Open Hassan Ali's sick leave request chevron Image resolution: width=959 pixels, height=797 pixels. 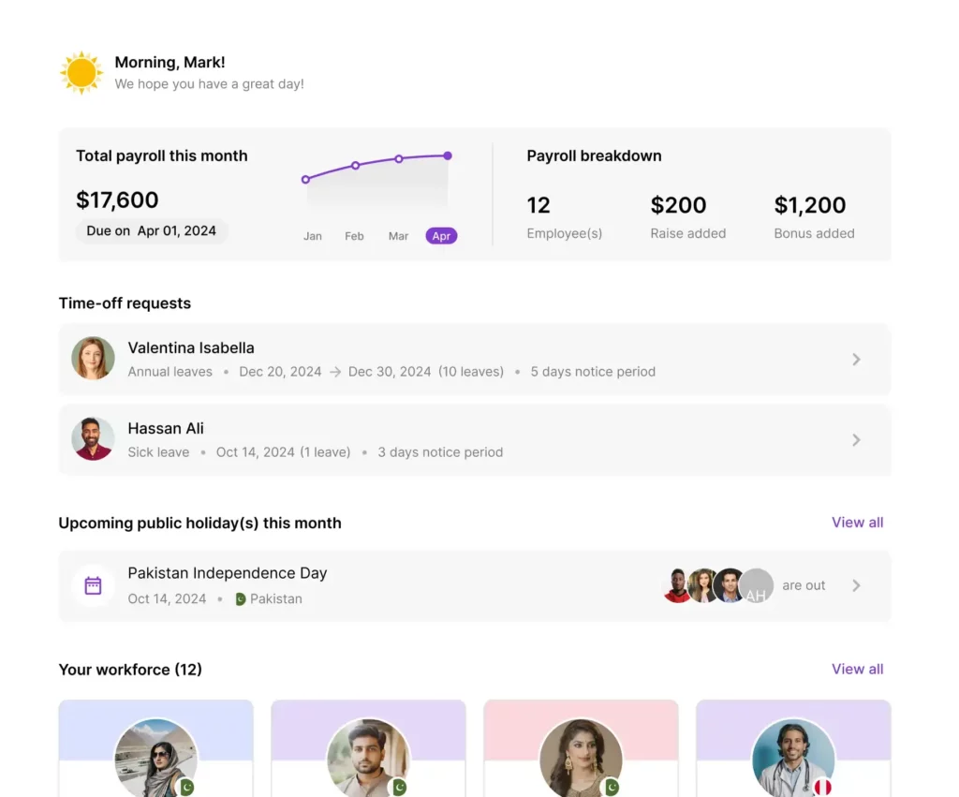(x=856, y=439)
